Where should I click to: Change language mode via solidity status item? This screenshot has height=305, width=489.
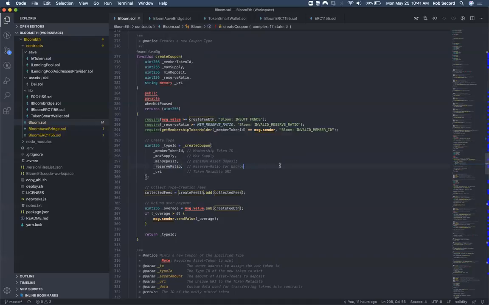coord(461,302)
